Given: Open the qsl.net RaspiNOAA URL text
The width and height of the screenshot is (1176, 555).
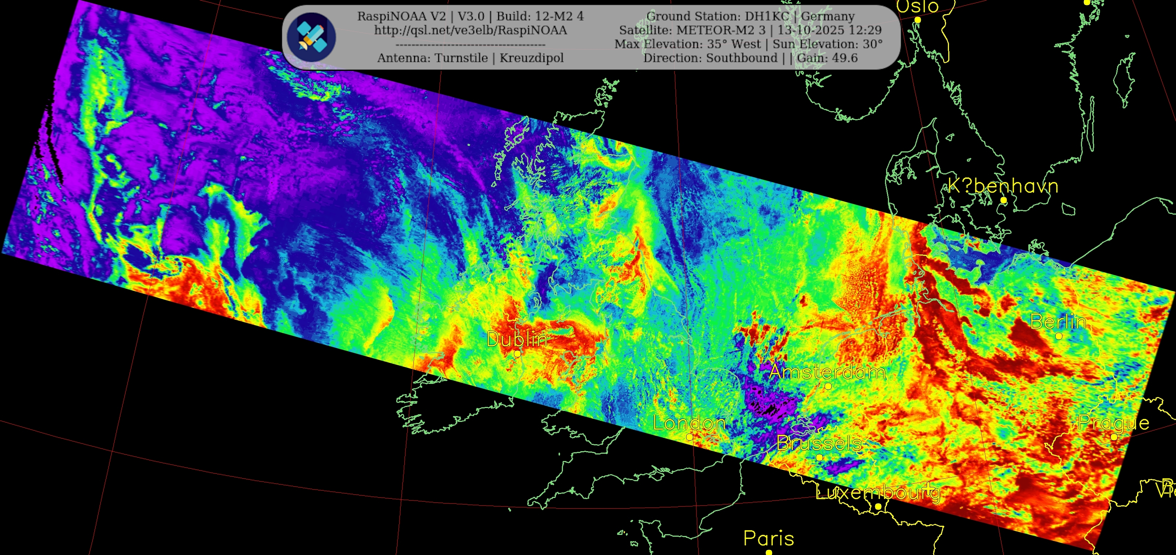Looking at the screenshot, I should pyautogui.click(x=470, y=31).
